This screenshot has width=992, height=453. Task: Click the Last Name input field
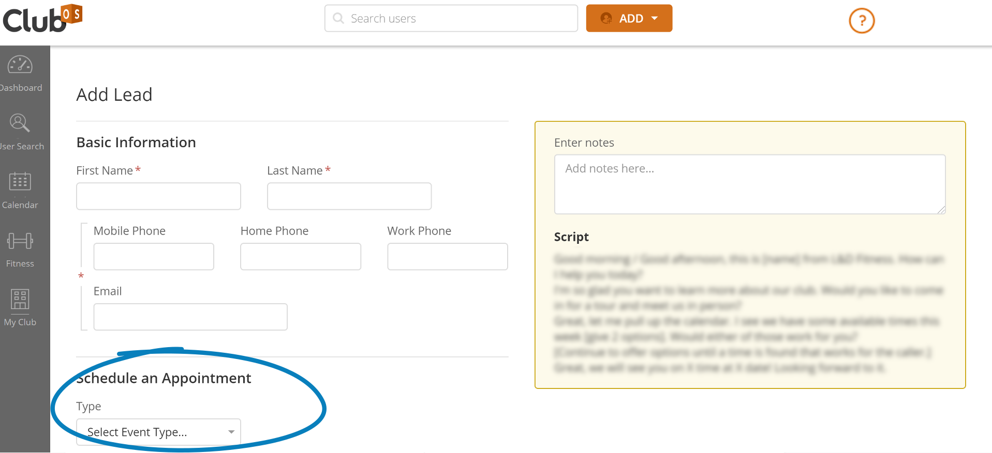coord(349,196)
